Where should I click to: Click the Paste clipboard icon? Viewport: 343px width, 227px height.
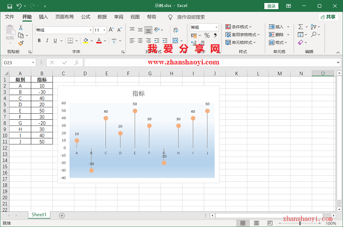click(x=10, y=30)
